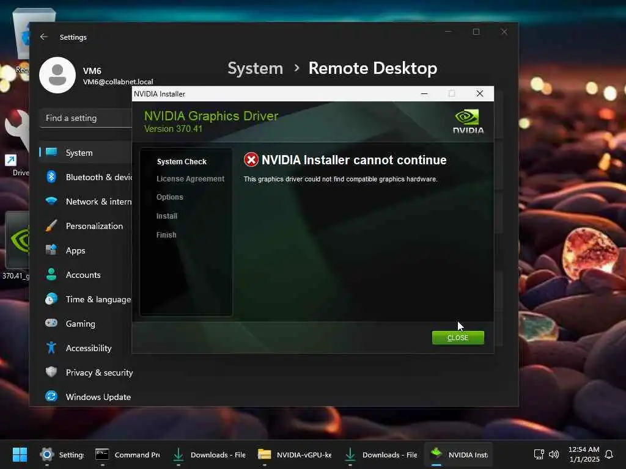The width and height of the screenshot is (626, 469).
Task: Click the Apps icon in Settings sidebar
Action: tap(51, 250)
